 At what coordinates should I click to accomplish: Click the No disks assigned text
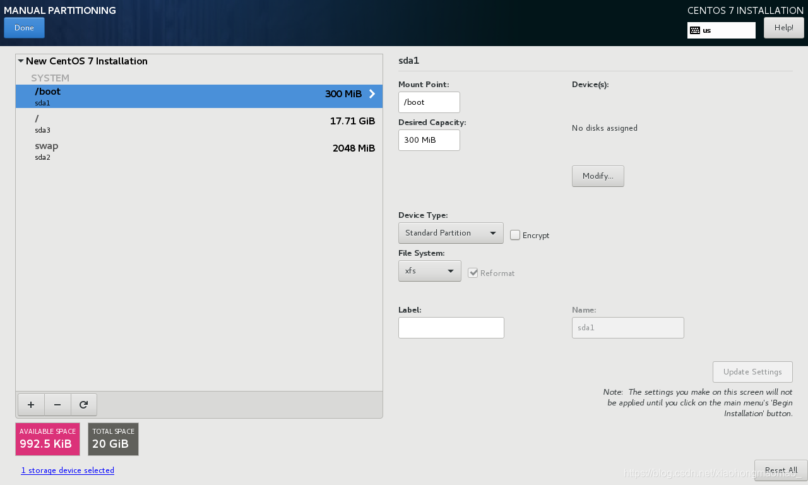[605, 128]
